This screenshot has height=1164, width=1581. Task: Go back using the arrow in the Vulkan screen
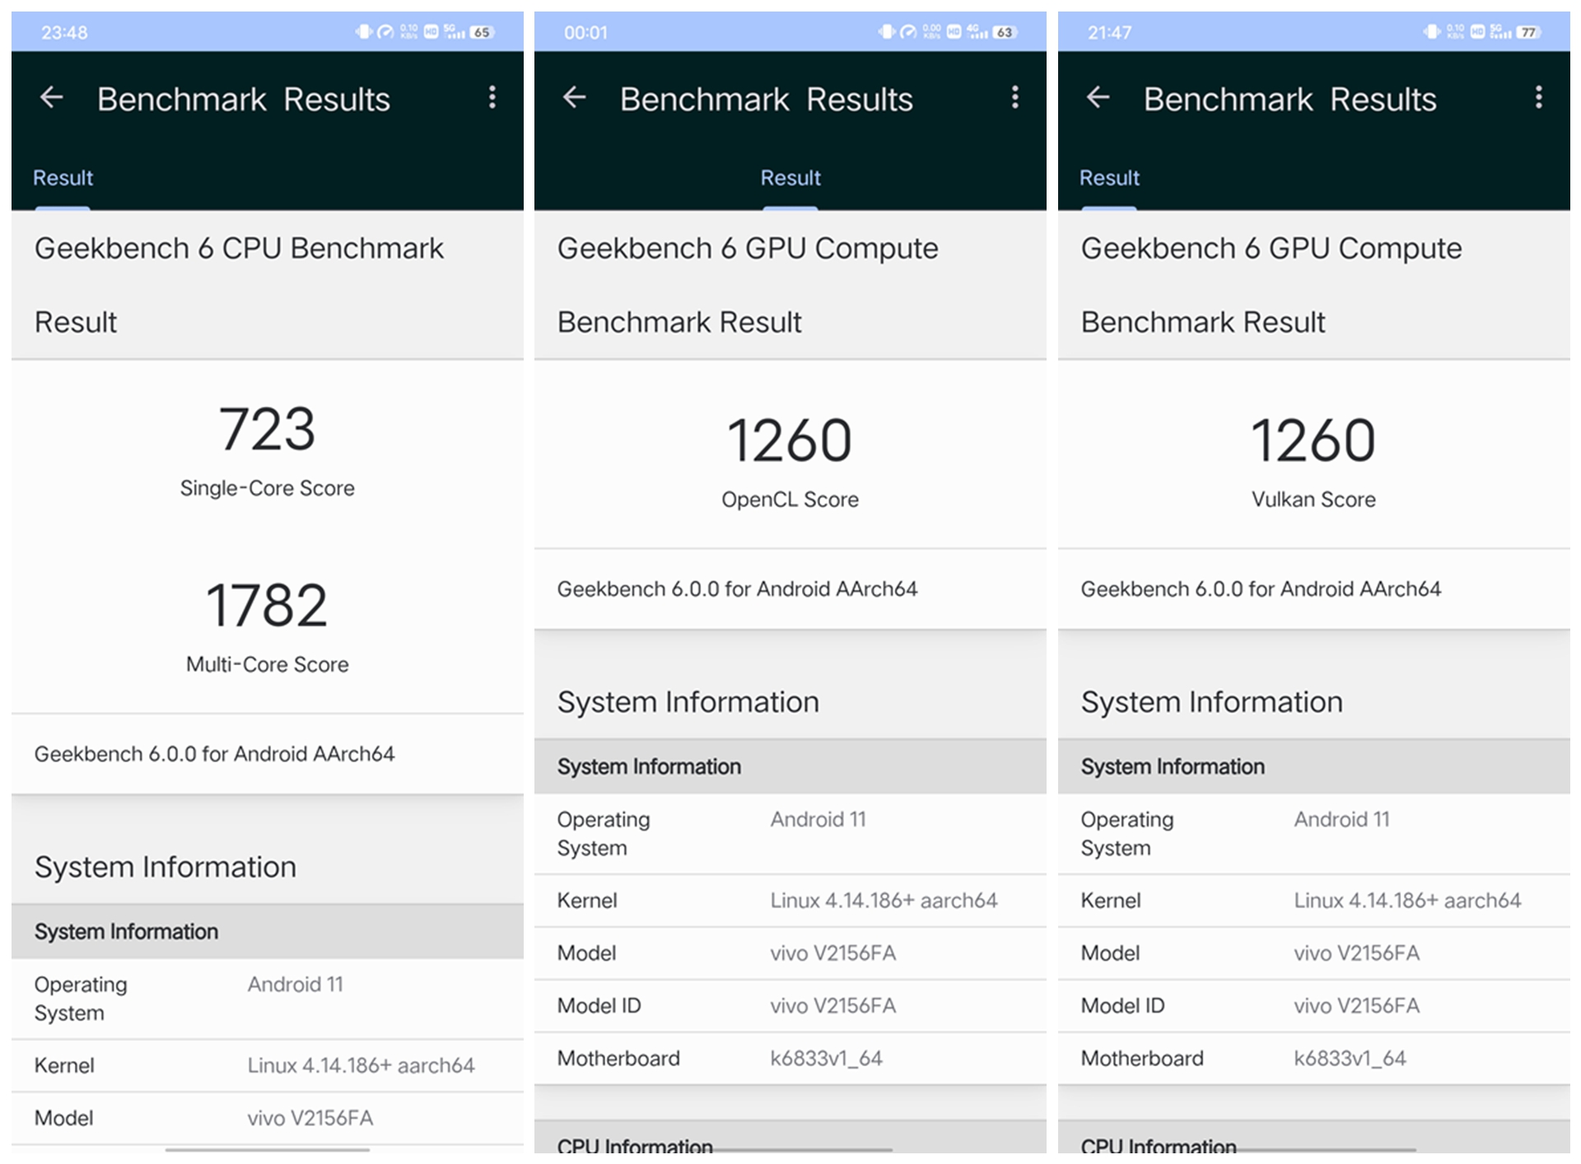pos(1098,98)
